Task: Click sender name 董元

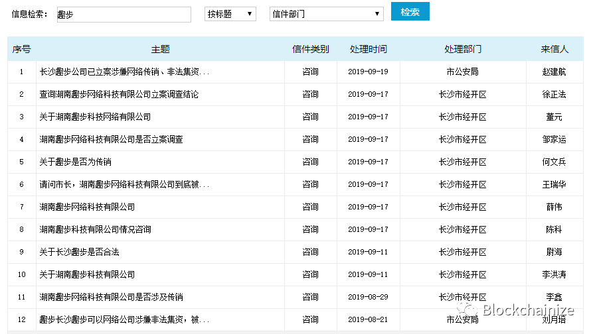Action: (554, 117)
